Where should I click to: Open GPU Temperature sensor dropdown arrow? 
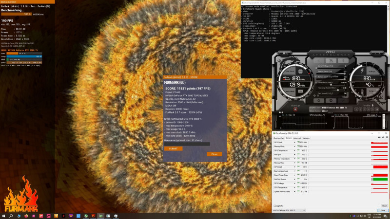pos(295,151)
